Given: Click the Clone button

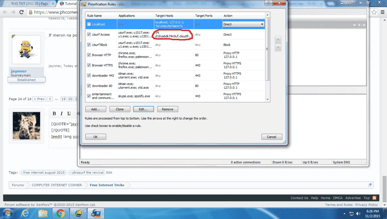Looking at the screenshot, I should 120,109.
